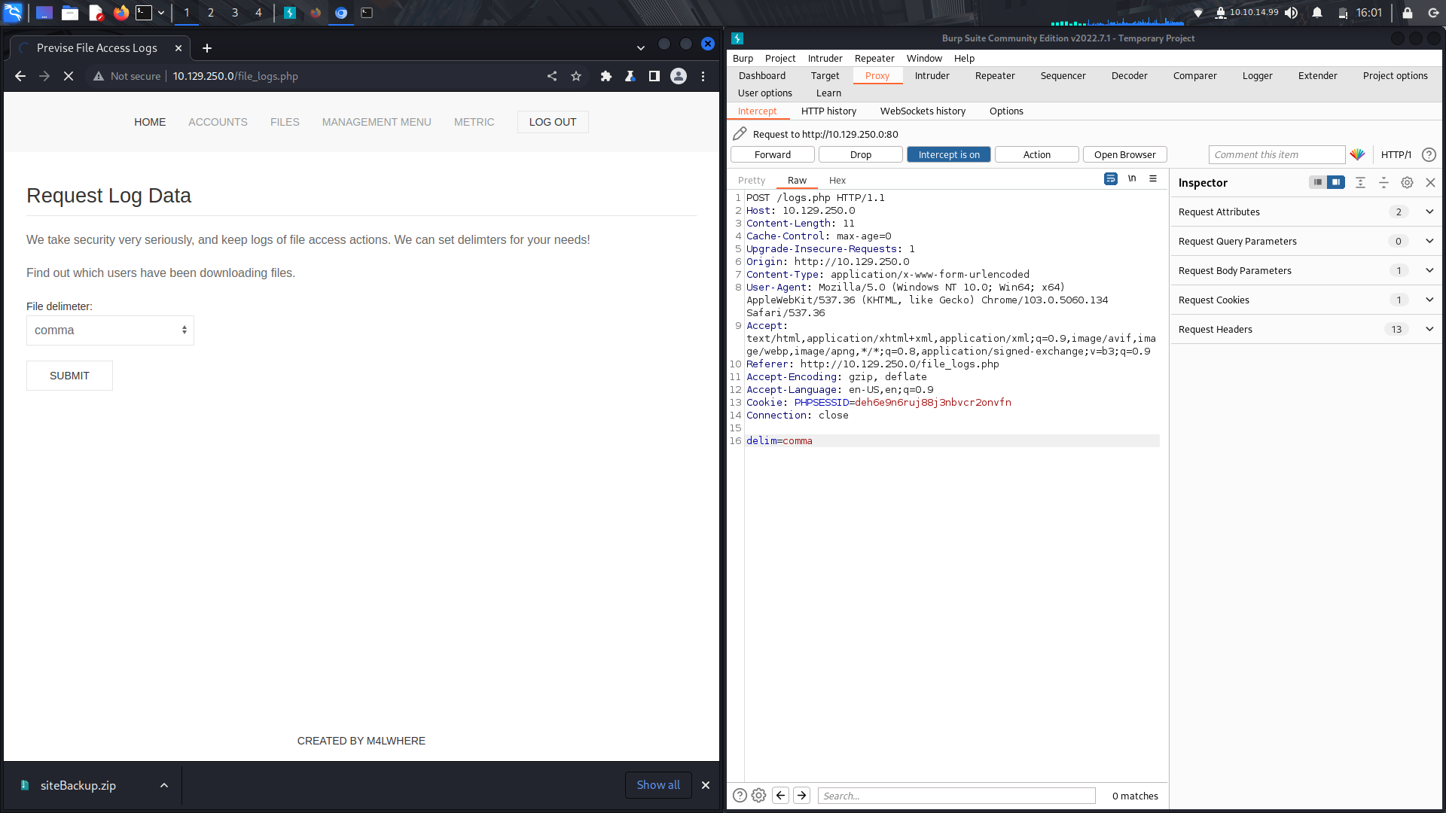
Task: Open Inspector settings gear icon
Action: 1406,182
